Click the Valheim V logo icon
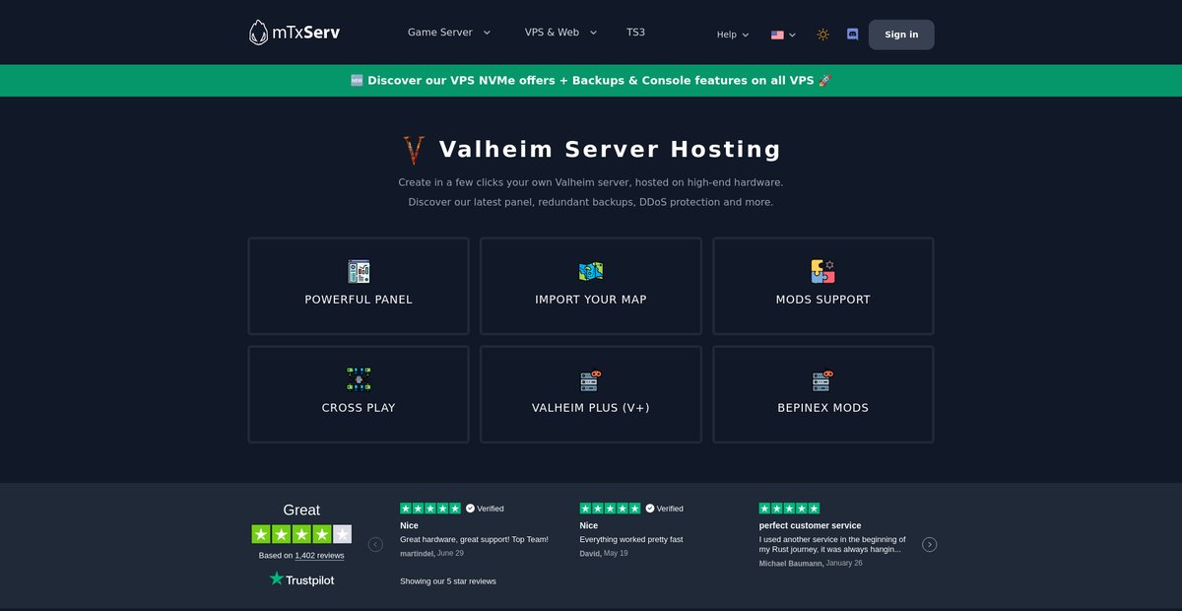This screenshot has width=1182, height=611. tap(415, 150)
